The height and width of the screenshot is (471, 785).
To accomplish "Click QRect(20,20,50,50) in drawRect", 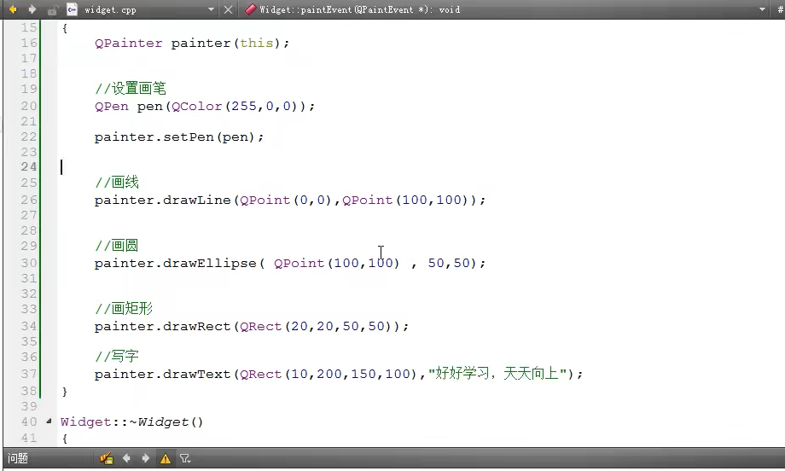I will pos(319,326).
